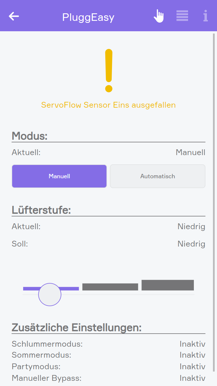Click the ServoFlow sensor failure message

[x=108, y=105]
